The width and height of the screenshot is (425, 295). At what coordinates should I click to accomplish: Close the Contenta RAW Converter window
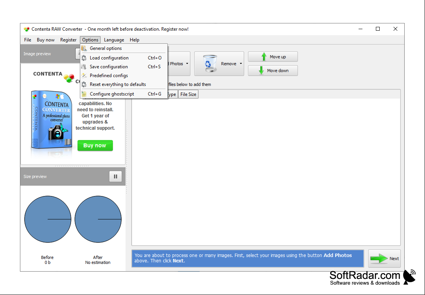pos(395,29)
